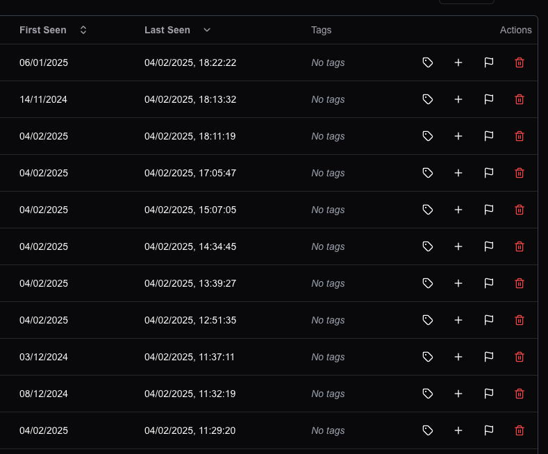Viewport: 548px width, 454px height.
Task: Click the plus icon in the 14:34:45 row
Action: coord(458,246)
